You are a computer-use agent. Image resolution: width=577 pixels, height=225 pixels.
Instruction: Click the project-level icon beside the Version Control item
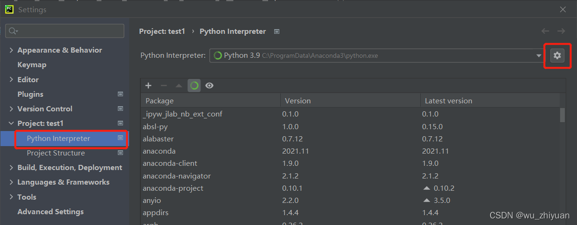point(120,109)
